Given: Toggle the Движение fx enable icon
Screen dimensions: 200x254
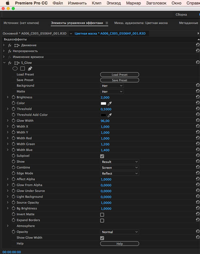Looking at the screenshot, I should 10,45.
